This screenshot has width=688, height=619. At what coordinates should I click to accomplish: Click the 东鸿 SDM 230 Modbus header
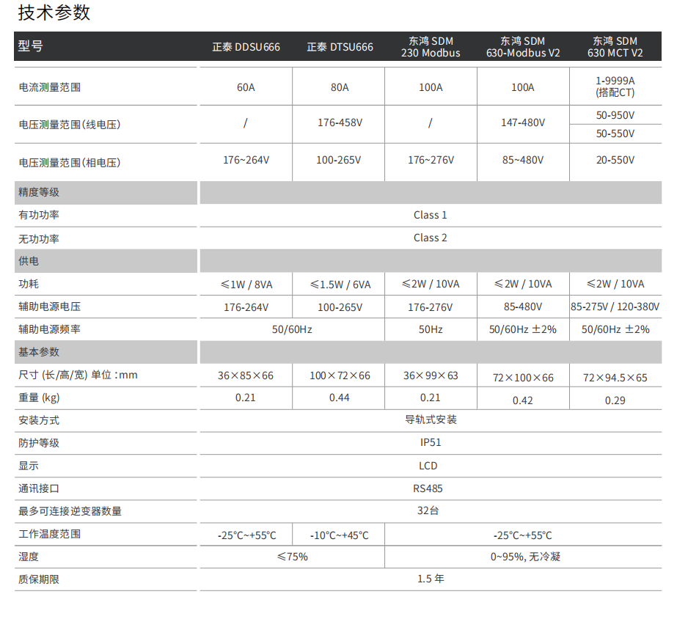tap(431, 47)
